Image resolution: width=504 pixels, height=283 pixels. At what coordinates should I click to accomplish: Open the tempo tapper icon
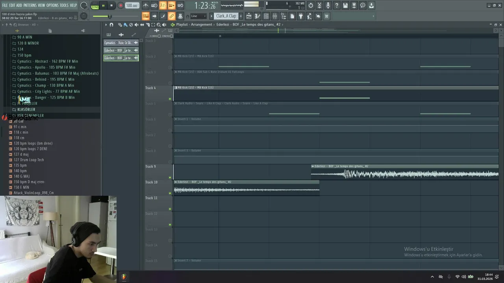pyautogui.click(x=309, y=16)
